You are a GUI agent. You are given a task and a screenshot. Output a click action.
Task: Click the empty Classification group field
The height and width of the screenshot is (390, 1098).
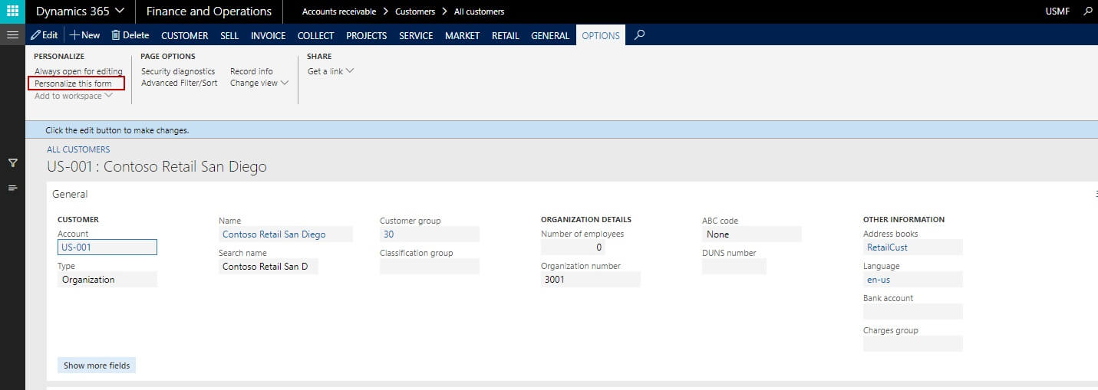point(430,267)
